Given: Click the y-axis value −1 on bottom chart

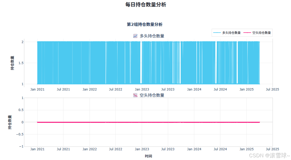Looking at the screenshot, I should point(21,147).
